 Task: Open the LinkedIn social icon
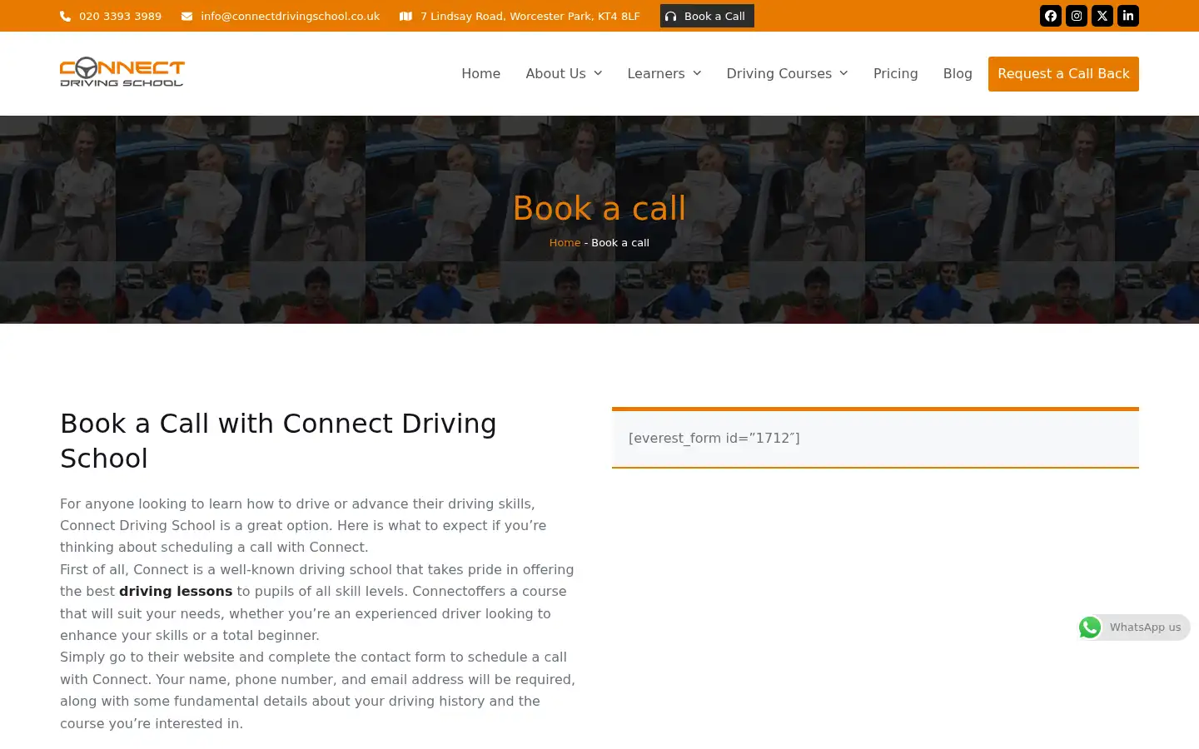1128,16
